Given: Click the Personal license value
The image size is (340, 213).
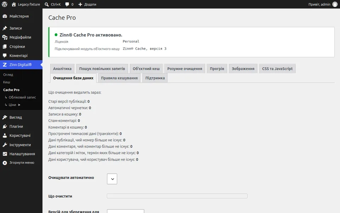Looking at the screenshot, I should (131, 41).
